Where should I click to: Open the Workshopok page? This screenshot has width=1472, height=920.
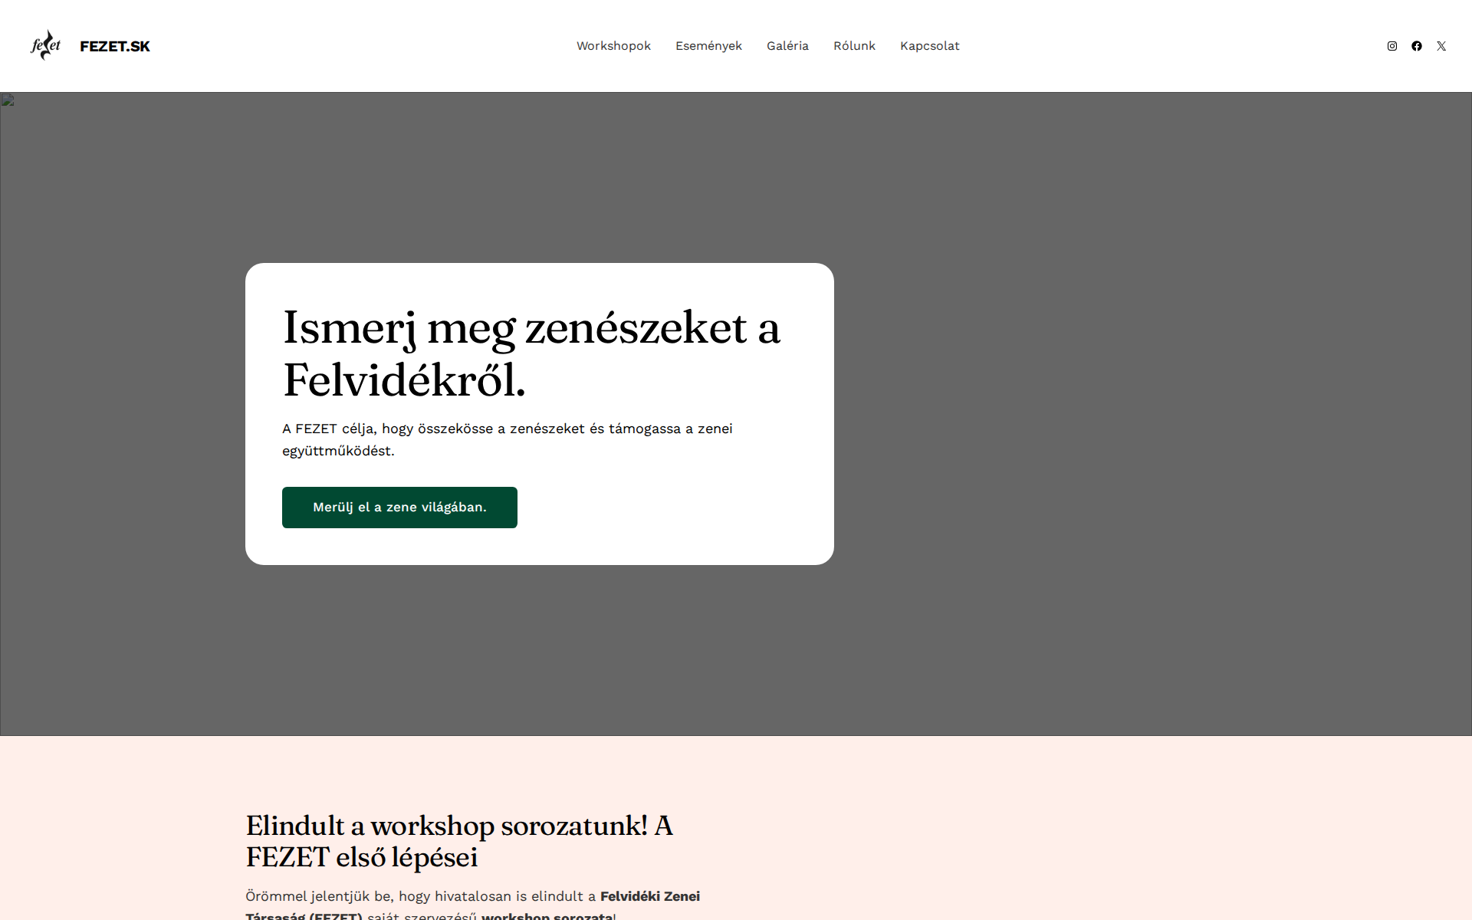pos(613,46)
